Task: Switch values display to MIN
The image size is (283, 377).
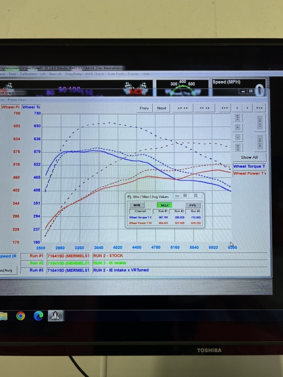Action: [x=136, y=205]
